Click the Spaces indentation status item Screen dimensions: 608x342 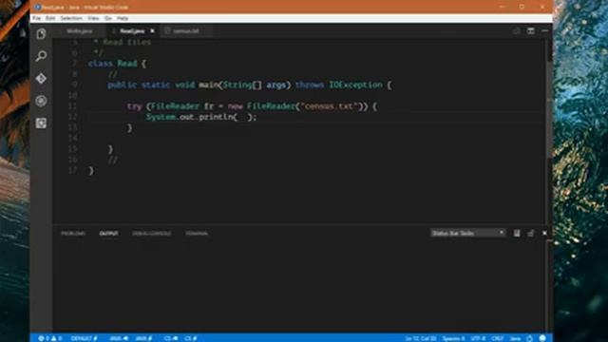(454, 338)
